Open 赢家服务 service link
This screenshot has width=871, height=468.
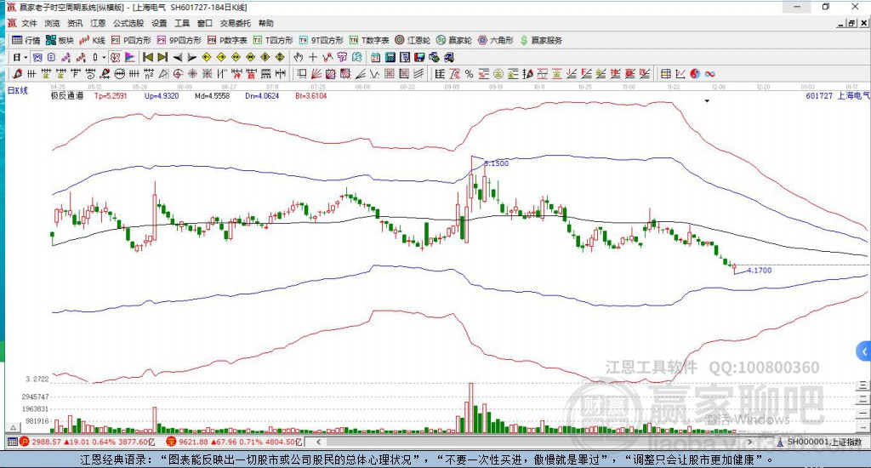tap(541, 40)
